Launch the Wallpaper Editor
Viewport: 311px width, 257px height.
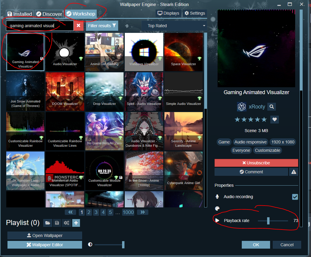[45, 245]
